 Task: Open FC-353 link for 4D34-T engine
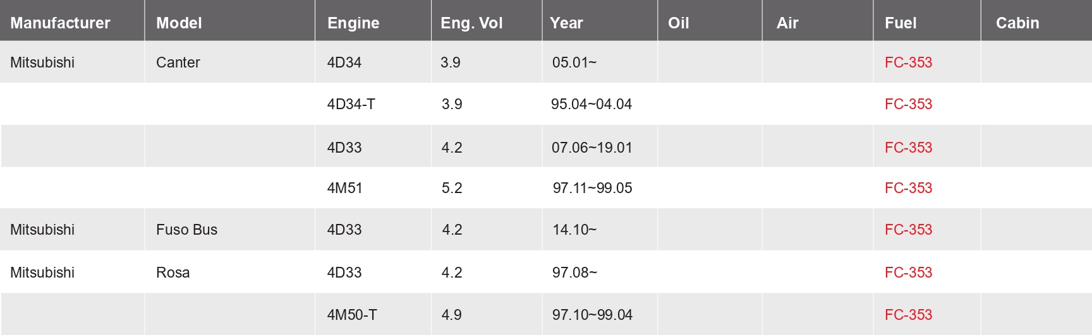908,104
